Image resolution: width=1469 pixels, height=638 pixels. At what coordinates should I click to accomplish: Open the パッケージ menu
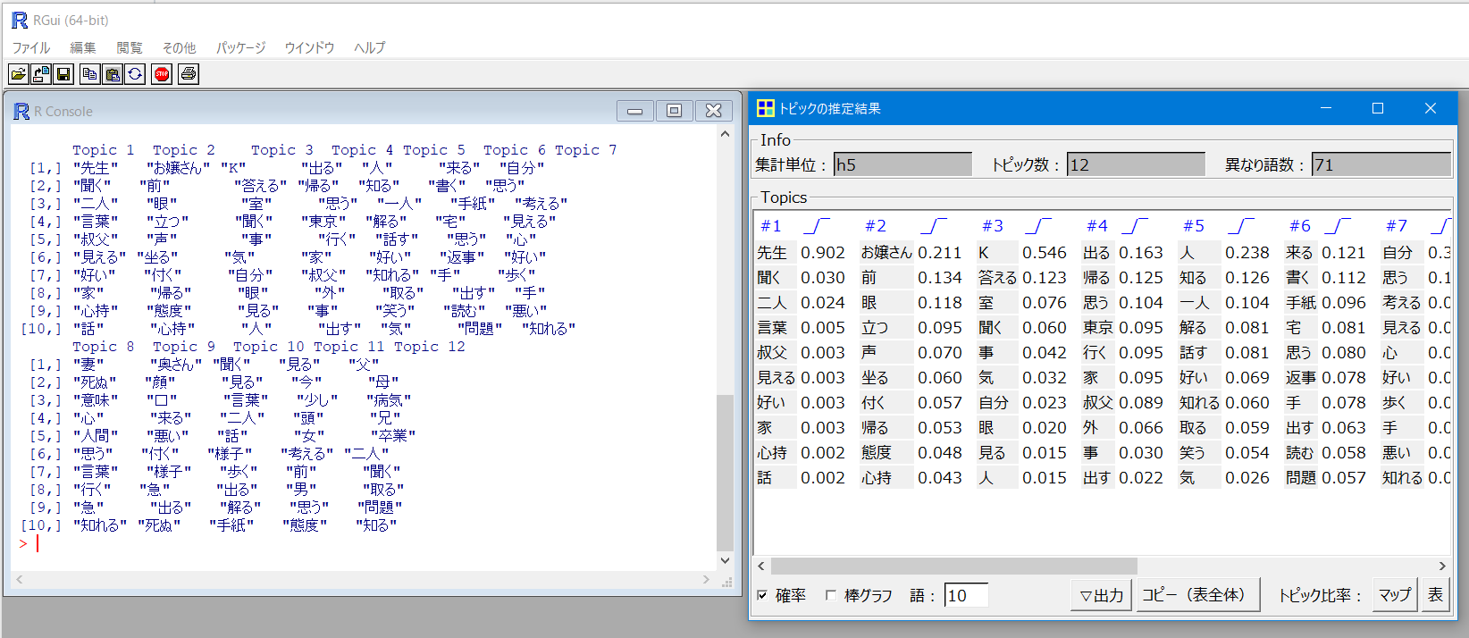coord(240,47)
